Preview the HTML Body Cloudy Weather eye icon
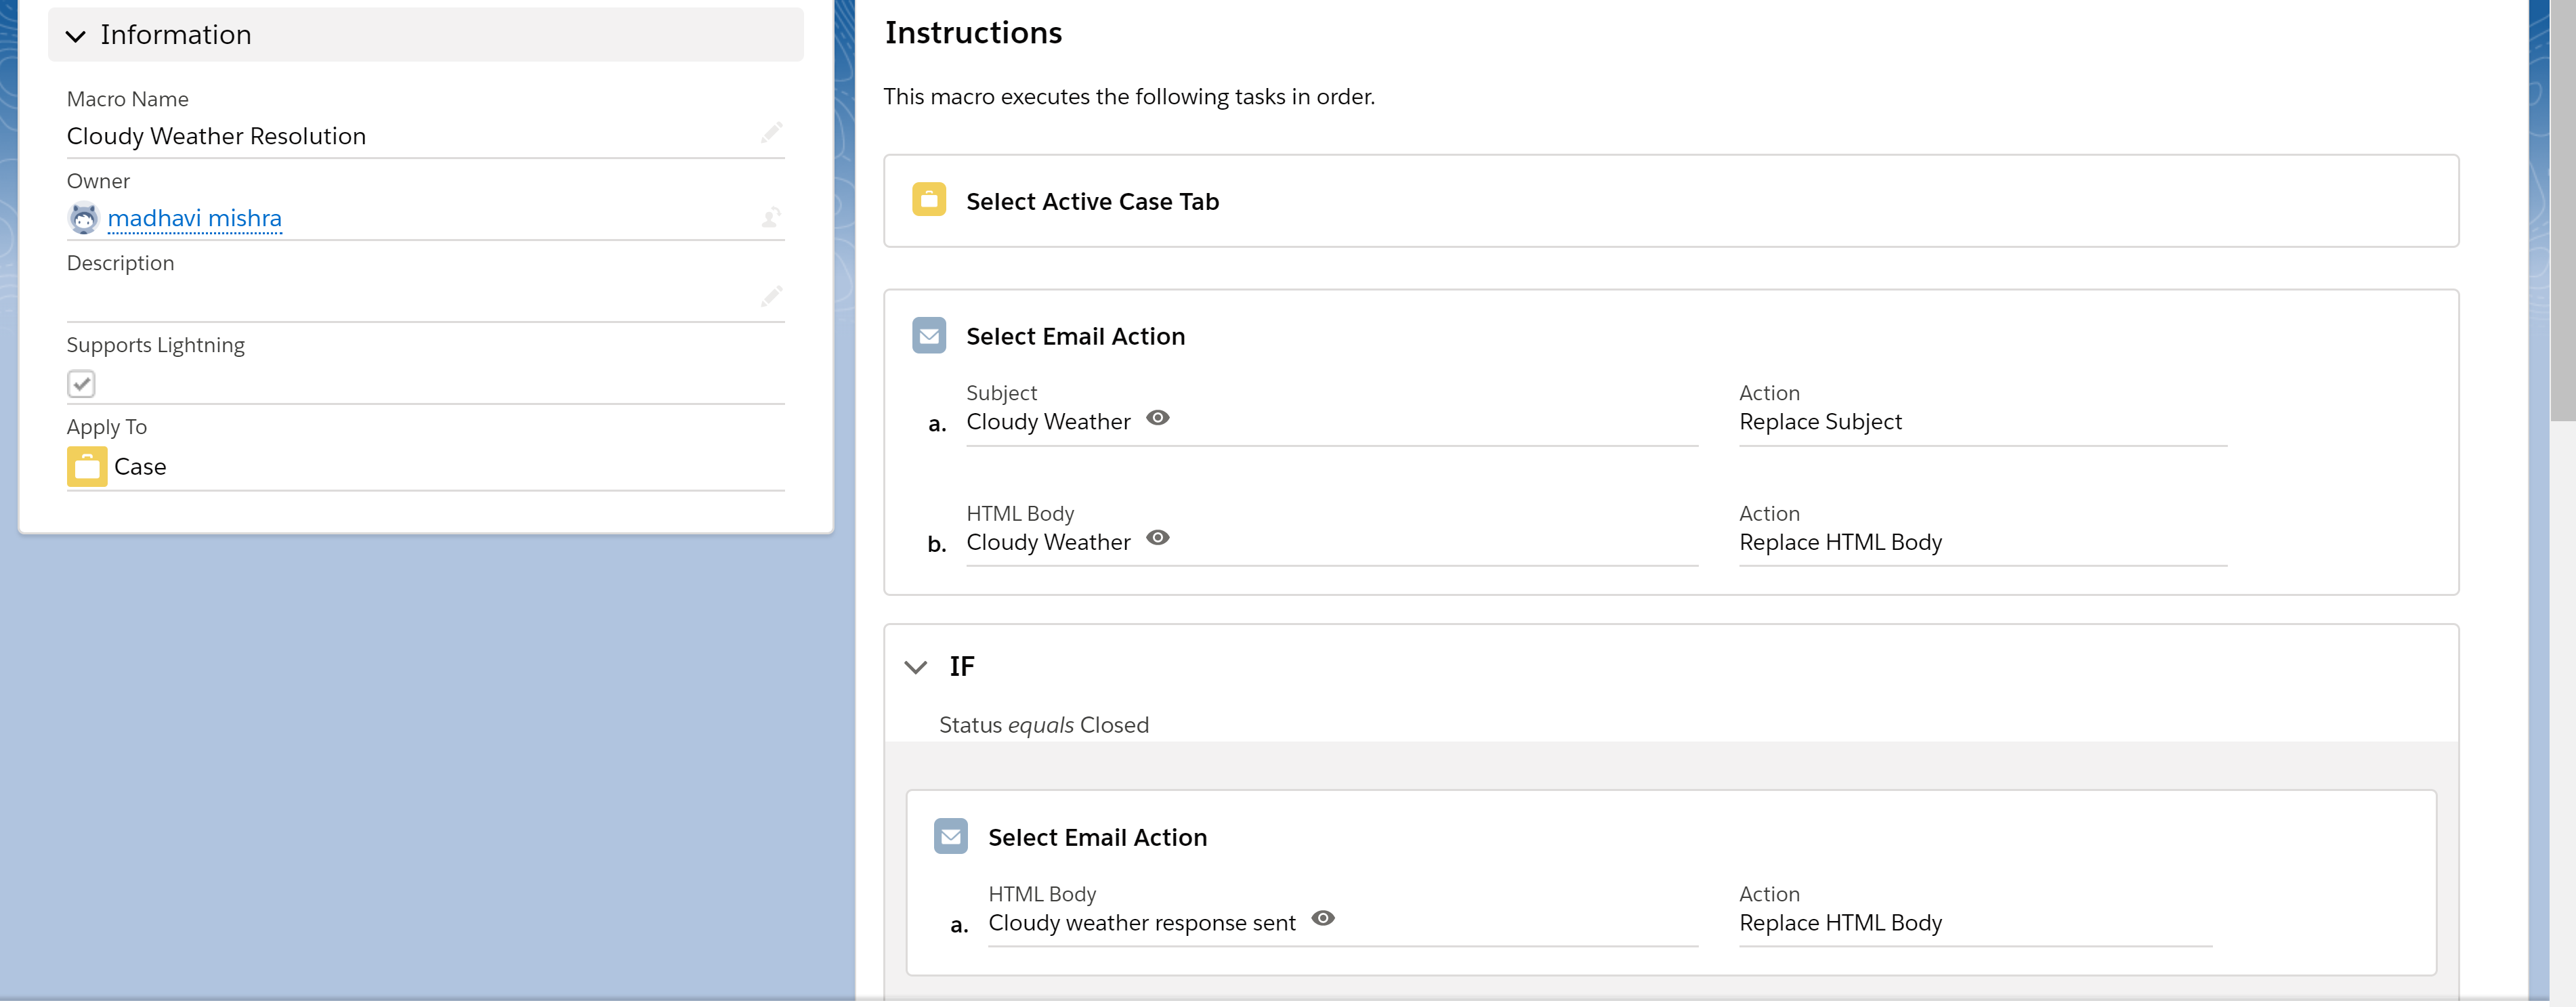Screen dimensions: 2576x1007 click(1157, 538)
